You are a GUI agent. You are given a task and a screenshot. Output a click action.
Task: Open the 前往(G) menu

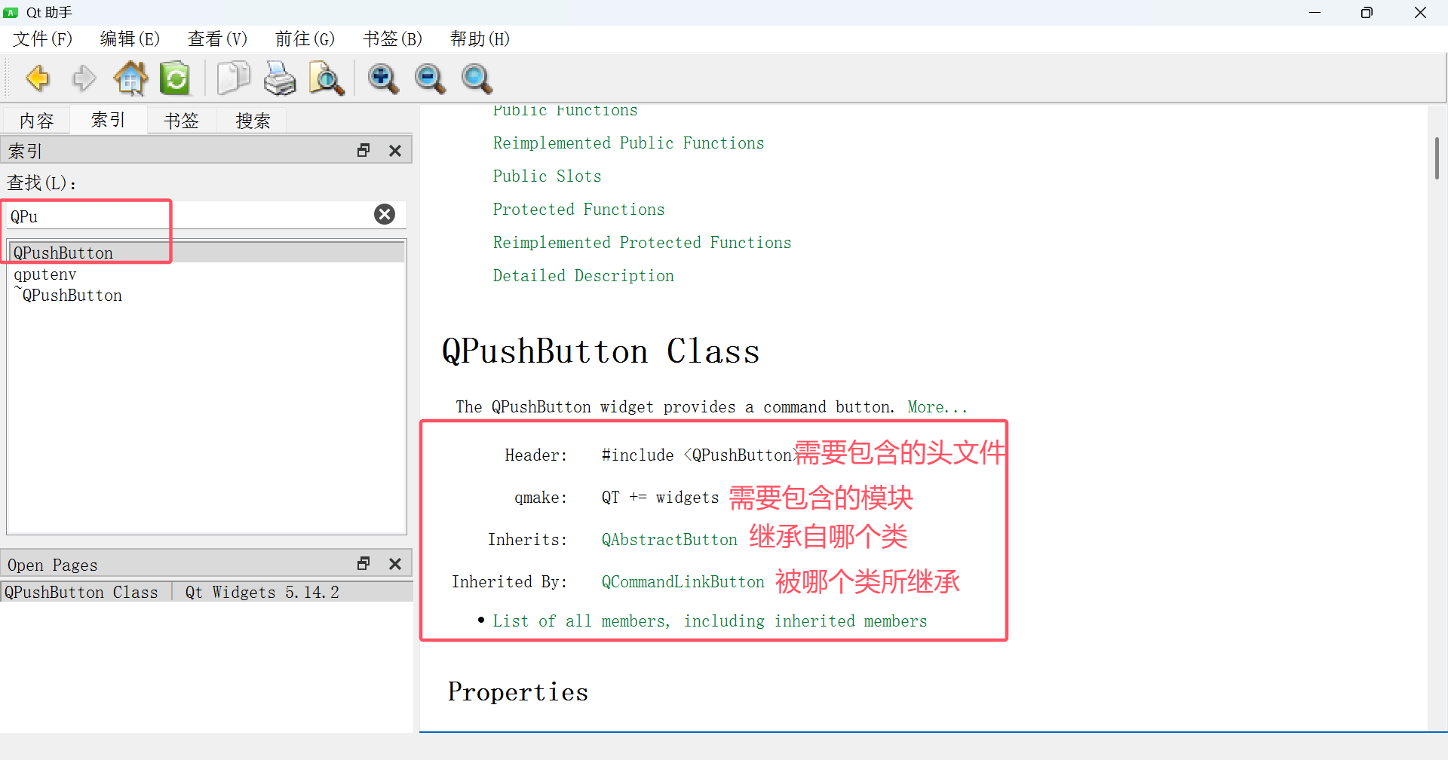[305, 39]
